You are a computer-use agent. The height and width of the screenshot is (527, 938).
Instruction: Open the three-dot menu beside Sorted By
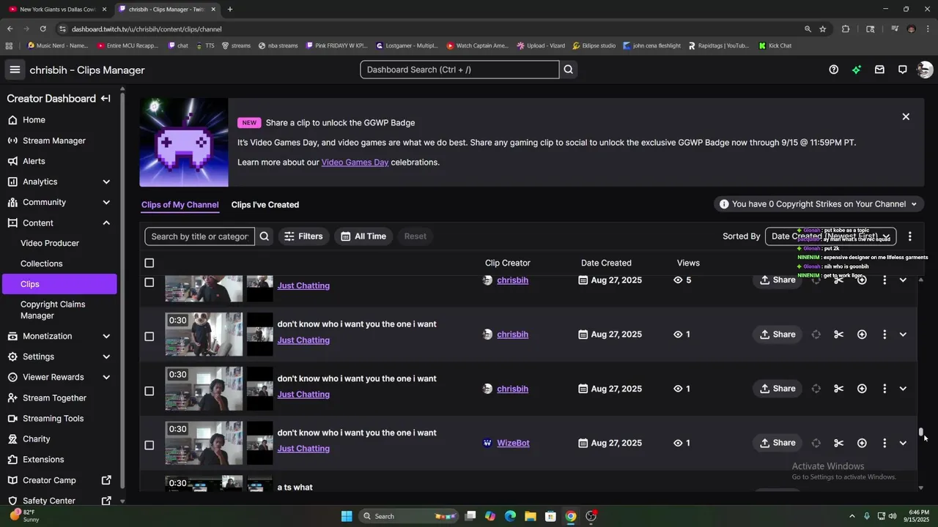909,236
